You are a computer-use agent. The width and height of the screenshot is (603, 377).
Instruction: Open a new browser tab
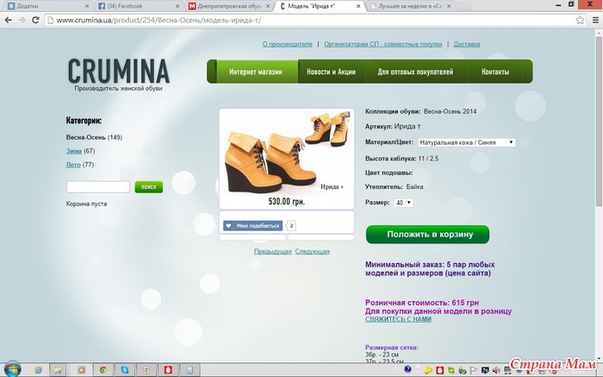(x=464, y=6)
